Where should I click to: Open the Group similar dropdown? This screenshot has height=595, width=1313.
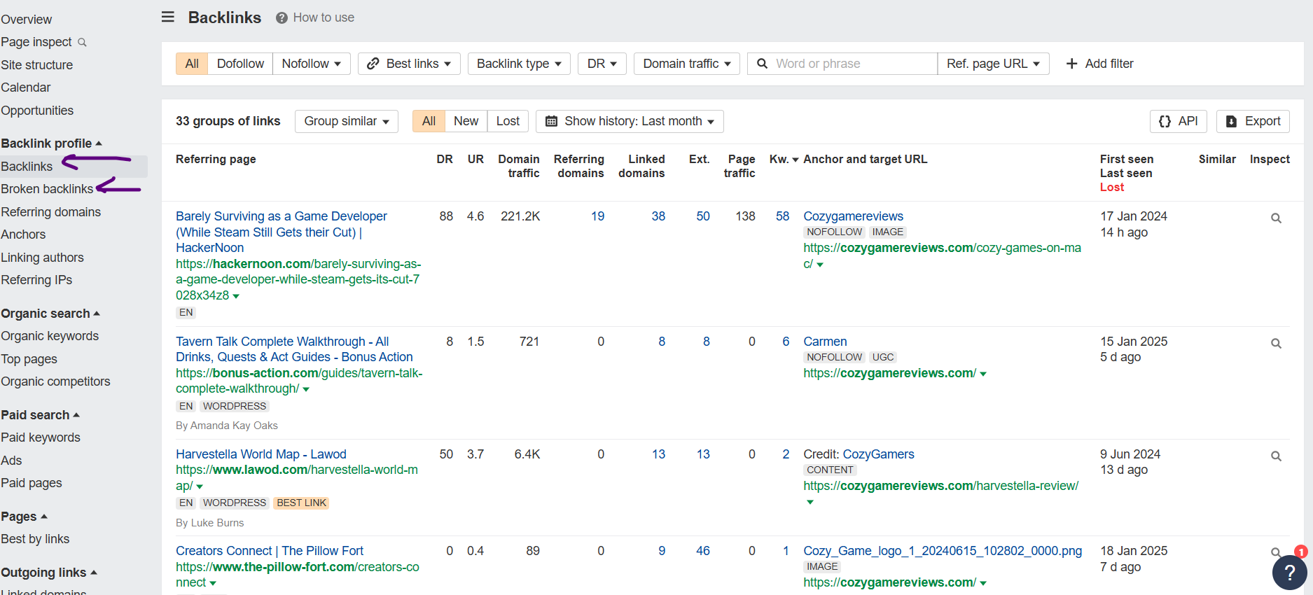click(347, 121)
